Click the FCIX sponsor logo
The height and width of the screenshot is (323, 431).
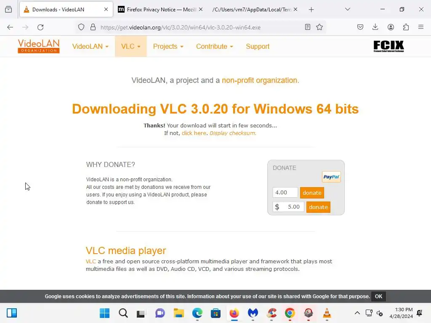pos(388,46)
